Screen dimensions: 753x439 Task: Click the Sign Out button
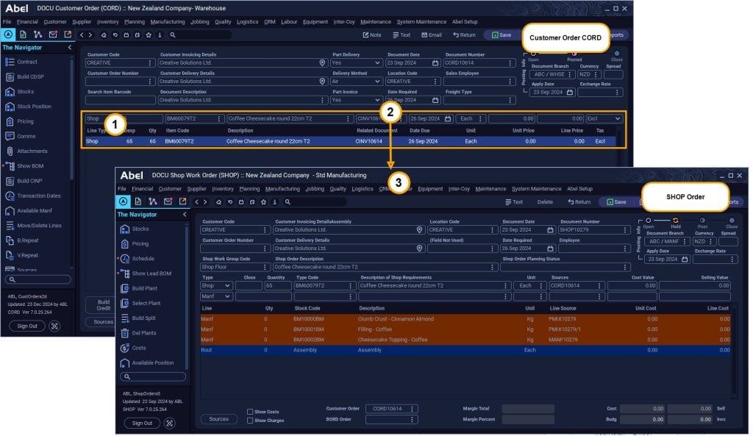pyautogui.click(x=143, y=423)
